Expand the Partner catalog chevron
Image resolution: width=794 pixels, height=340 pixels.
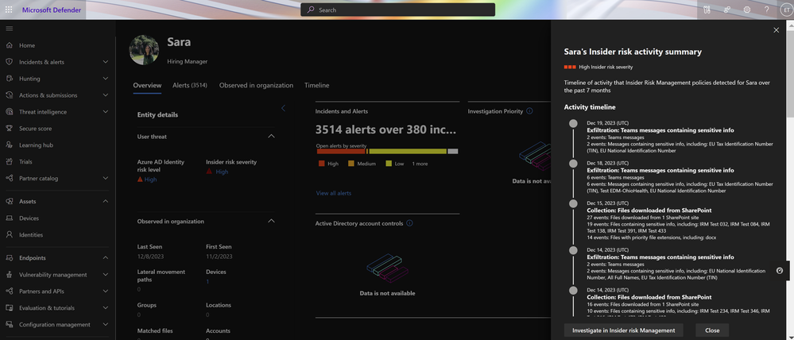(106, 178)
